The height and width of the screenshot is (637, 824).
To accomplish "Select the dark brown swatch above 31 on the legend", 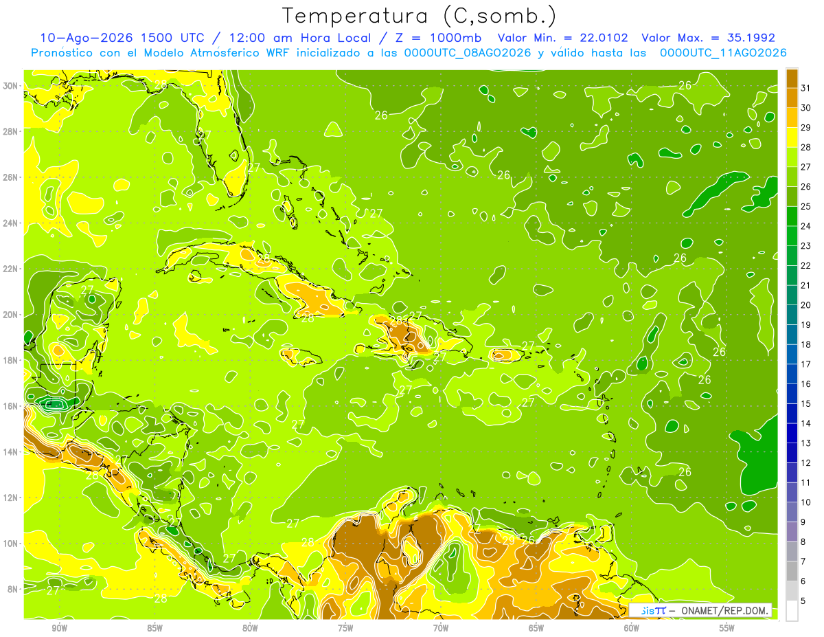I will click(x=792, y=78).
